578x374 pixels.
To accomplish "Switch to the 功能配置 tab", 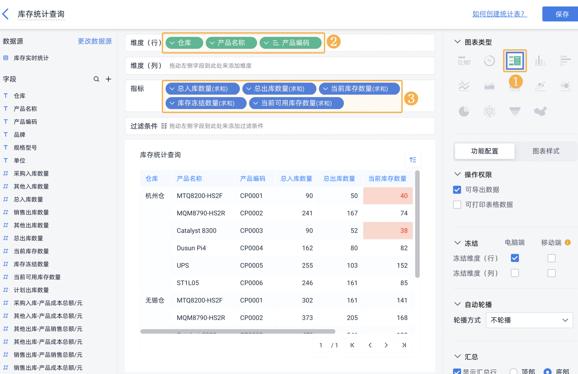I will click(485, 151).
